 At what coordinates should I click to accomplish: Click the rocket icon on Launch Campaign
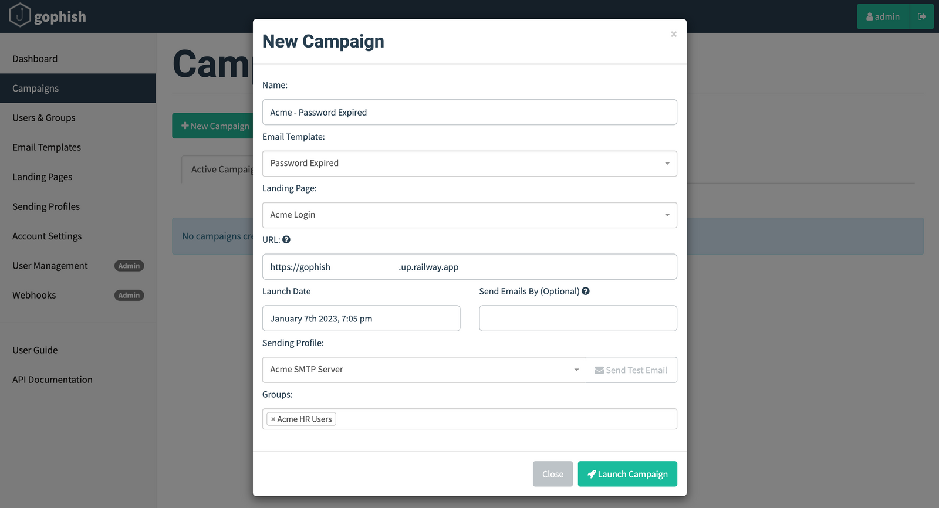point(592,474)
